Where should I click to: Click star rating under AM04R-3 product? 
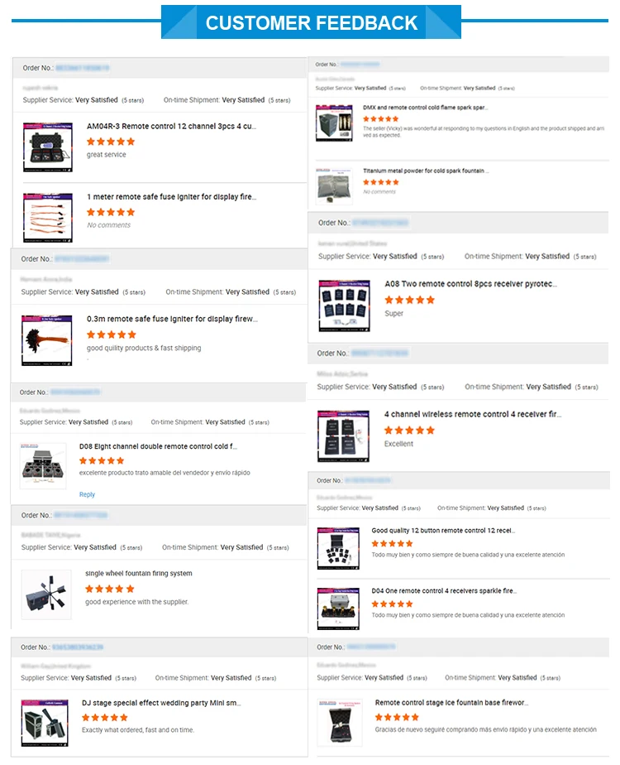coord(111,142)
